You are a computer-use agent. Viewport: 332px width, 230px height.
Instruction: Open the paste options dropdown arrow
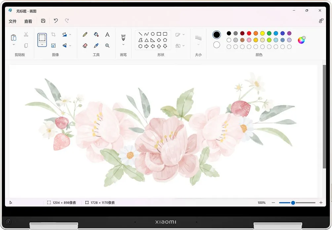coord(14,45)
